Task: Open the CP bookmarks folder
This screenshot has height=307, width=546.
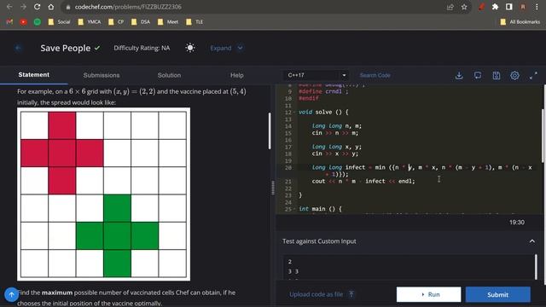Action: click(116, 22)
